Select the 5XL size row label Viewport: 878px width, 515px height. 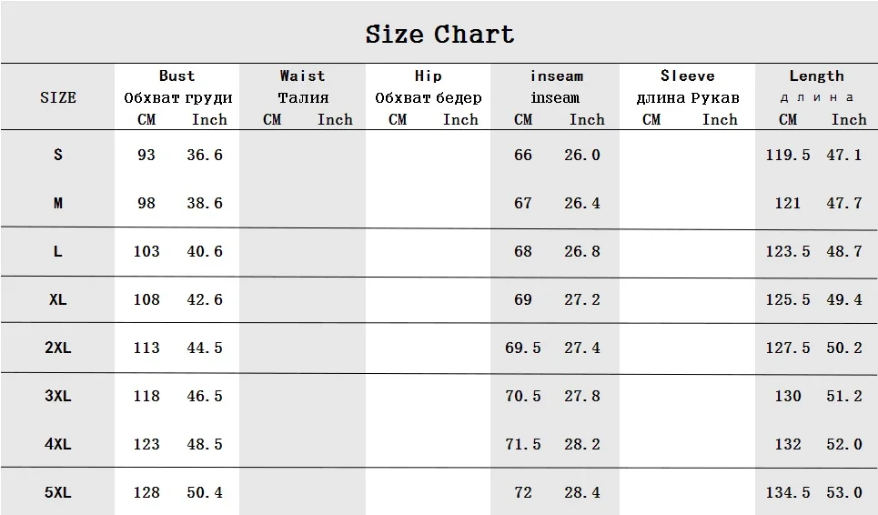(x=57, y=492)
